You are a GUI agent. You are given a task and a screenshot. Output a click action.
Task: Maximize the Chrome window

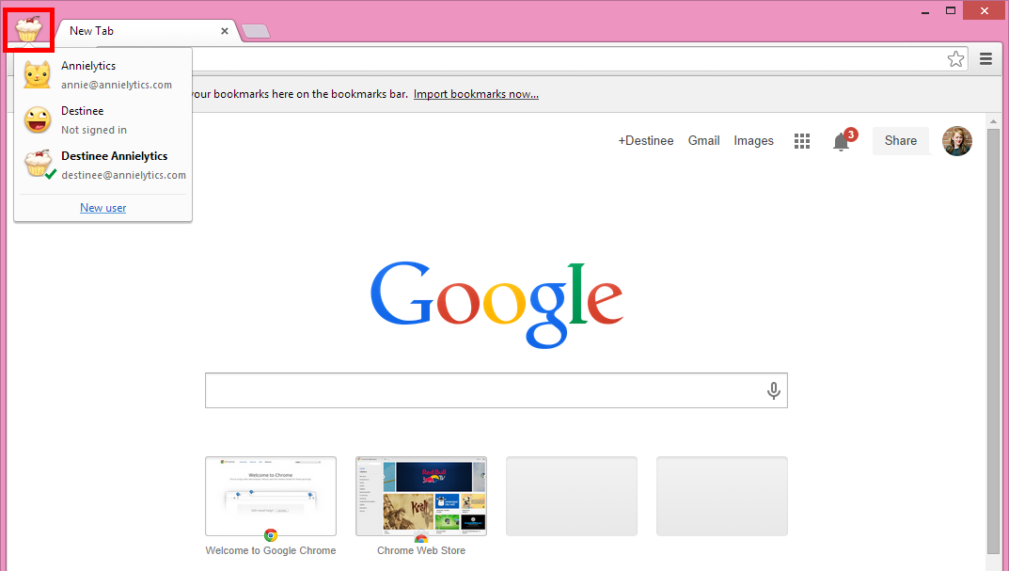(951, 11)
